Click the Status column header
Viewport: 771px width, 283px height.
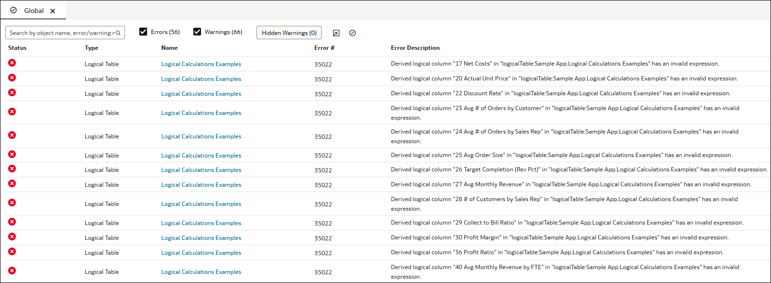(x=17, y=48)
